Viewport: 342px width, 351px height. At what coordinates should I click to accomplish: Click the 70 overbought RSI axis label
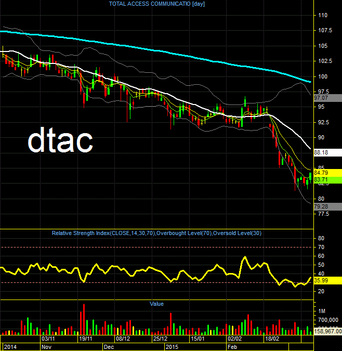321,247
